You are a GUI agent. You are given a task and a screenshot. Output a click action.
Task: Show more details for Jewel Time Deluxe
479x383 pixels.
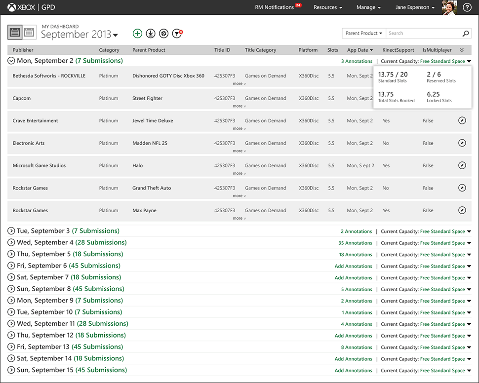(239, 129)
